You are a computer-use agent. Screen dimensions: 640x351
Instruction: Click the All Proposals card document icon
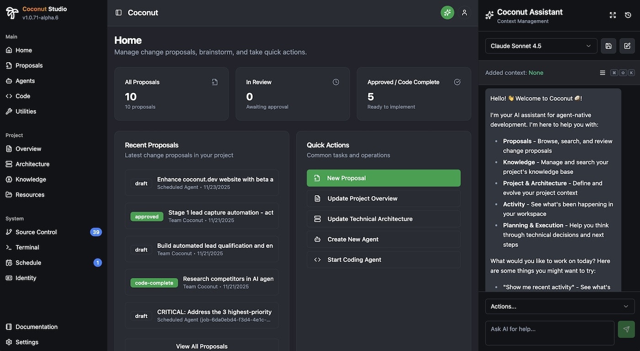pos(215,82)
